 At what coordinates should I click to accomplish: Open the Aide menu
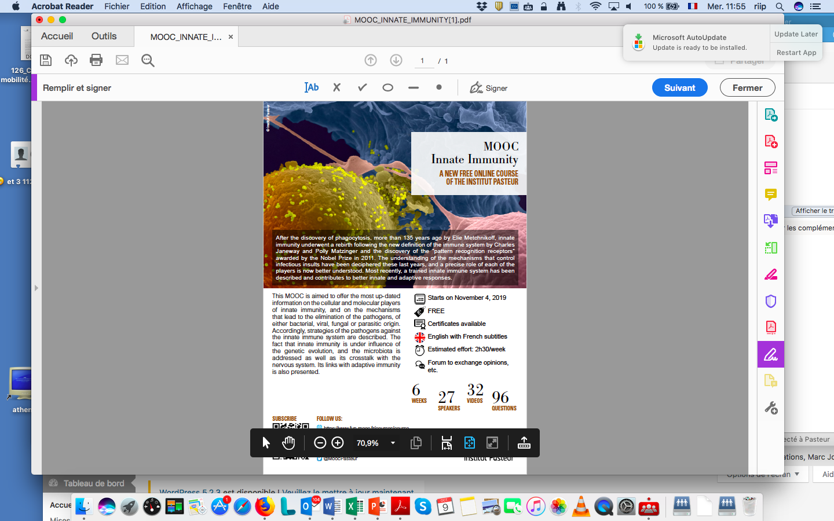pos(270,6)
